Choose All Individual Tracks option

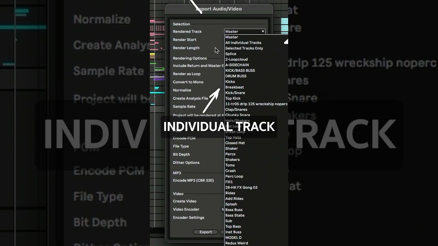coord(243,43)
